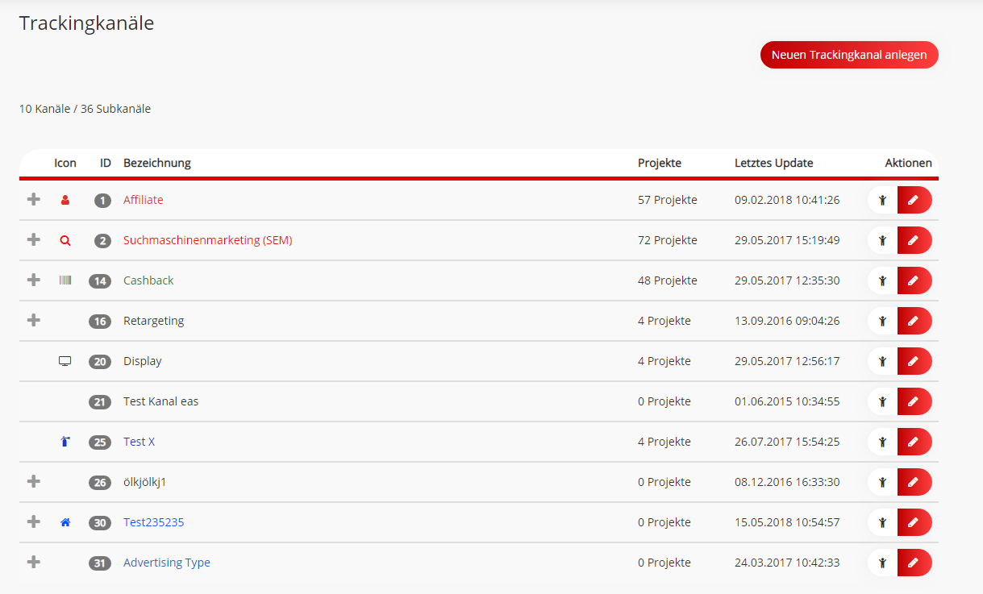This screenshot has width=983, height=594.
Task: Click the pencil edit icon for Affiliate
Action: [914, 200]
